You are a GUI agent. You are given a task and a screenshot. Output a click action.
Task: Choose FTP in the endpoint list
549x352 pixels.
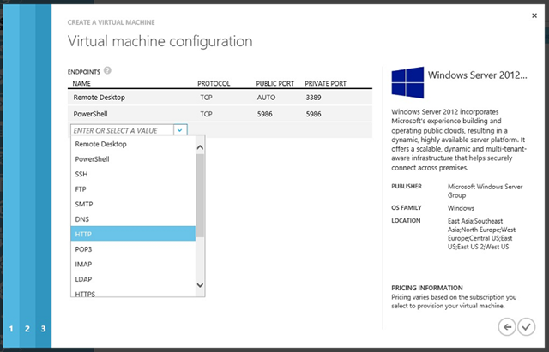pos(133,189)
